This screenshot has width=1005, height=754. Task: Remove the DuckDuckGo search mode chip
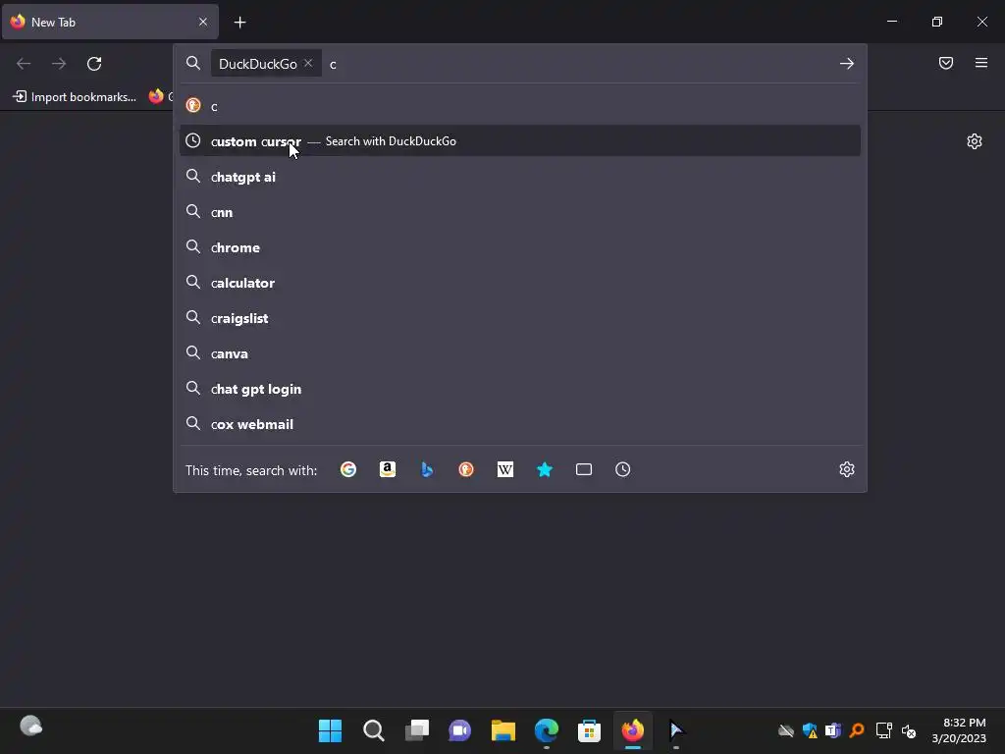pyautogui.click(x=308, y=63)
